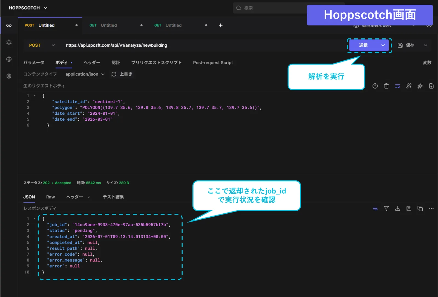
Task: Toggle line wrap in request body editor
Action: coord(397,86)
